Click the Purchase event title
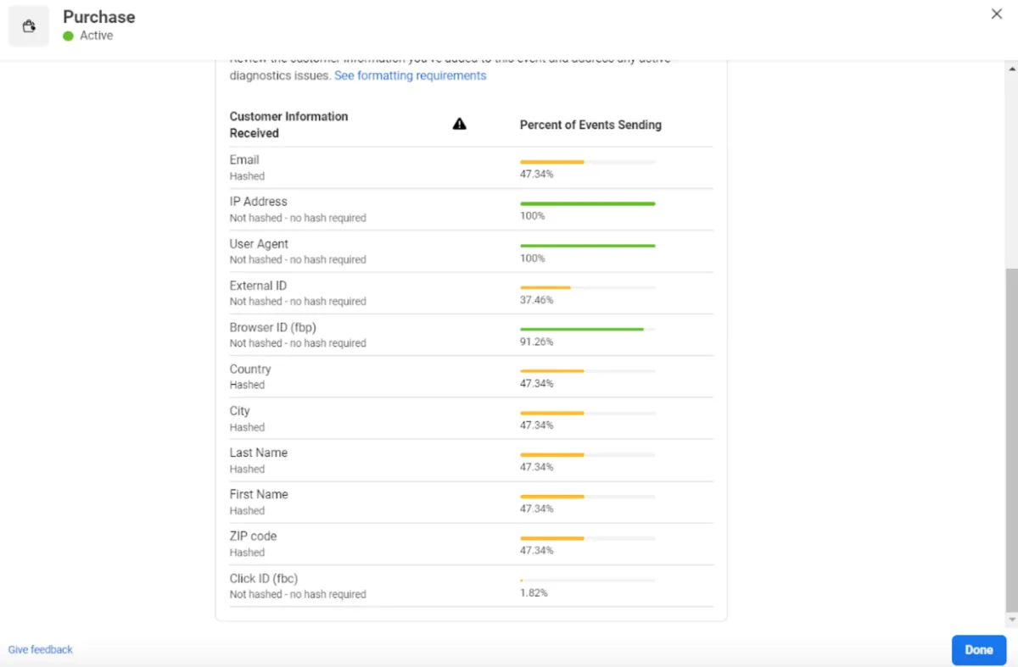Viewport: 1018px width, 667px height. click(98, 17)
